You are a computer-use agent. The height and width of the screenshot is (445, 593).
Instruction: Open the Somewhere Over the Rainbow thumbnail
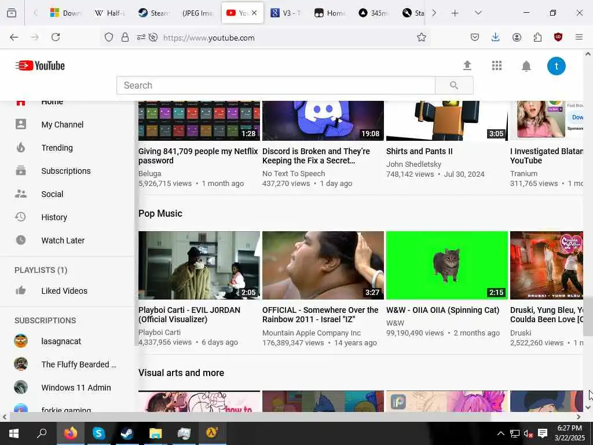click(x=323, y=265)
